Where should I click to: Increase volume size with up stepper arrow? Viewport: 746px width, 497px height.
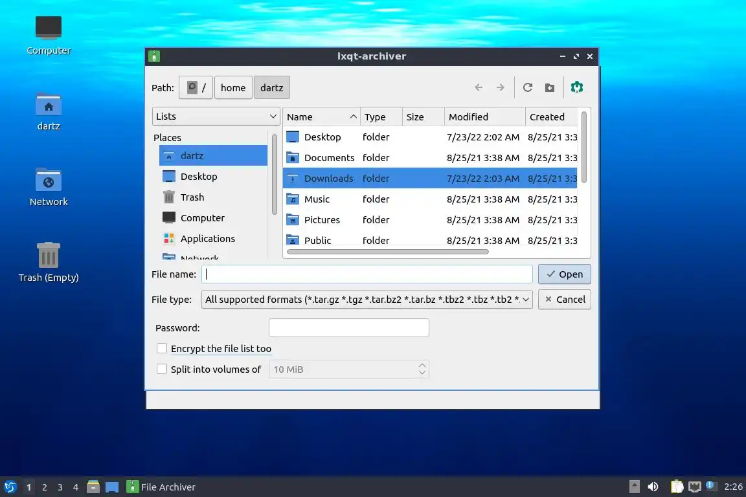point(422,365)
